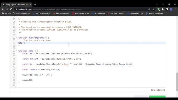Screen dimensions: 178x100
Task: Go back using the browser back arrow
Action: (x=3, y=9)
